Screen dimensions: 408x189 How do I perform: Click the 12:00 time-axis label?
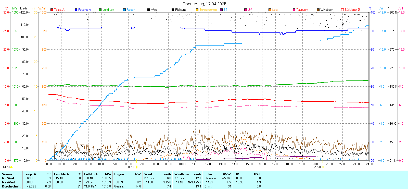click(209, 164)
